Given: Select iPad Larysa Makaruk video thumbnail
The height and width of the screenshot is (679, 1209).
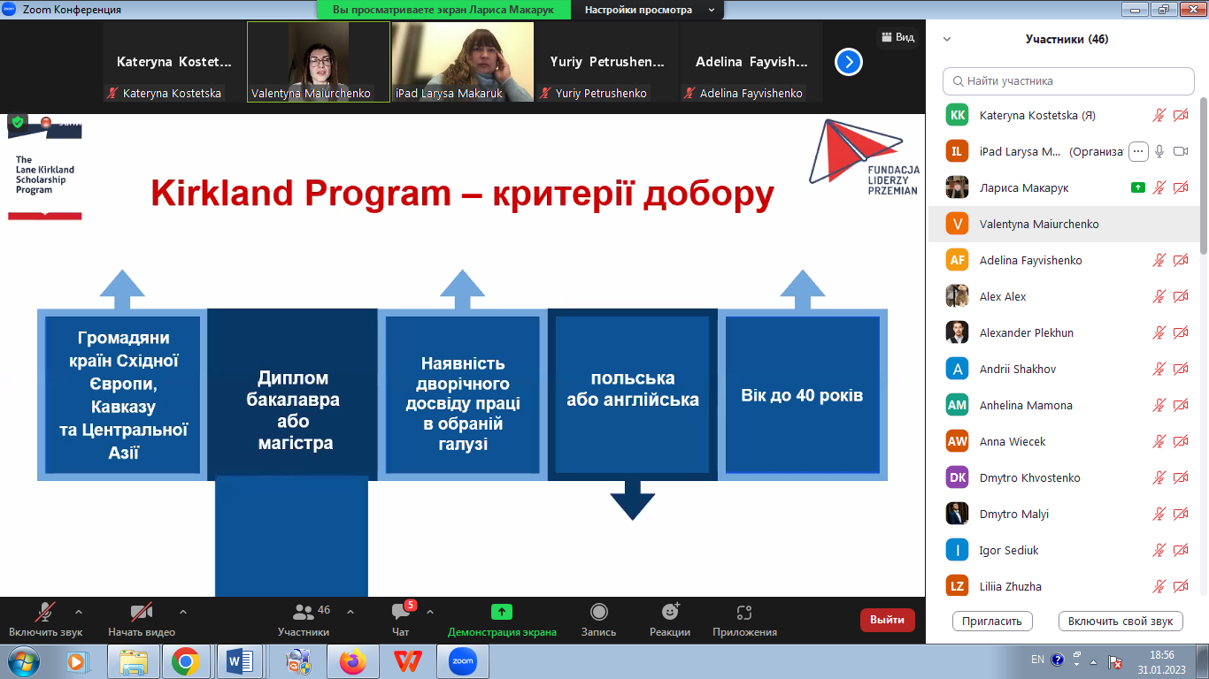Looking at the screenshot, I should [x=463, y=62].
